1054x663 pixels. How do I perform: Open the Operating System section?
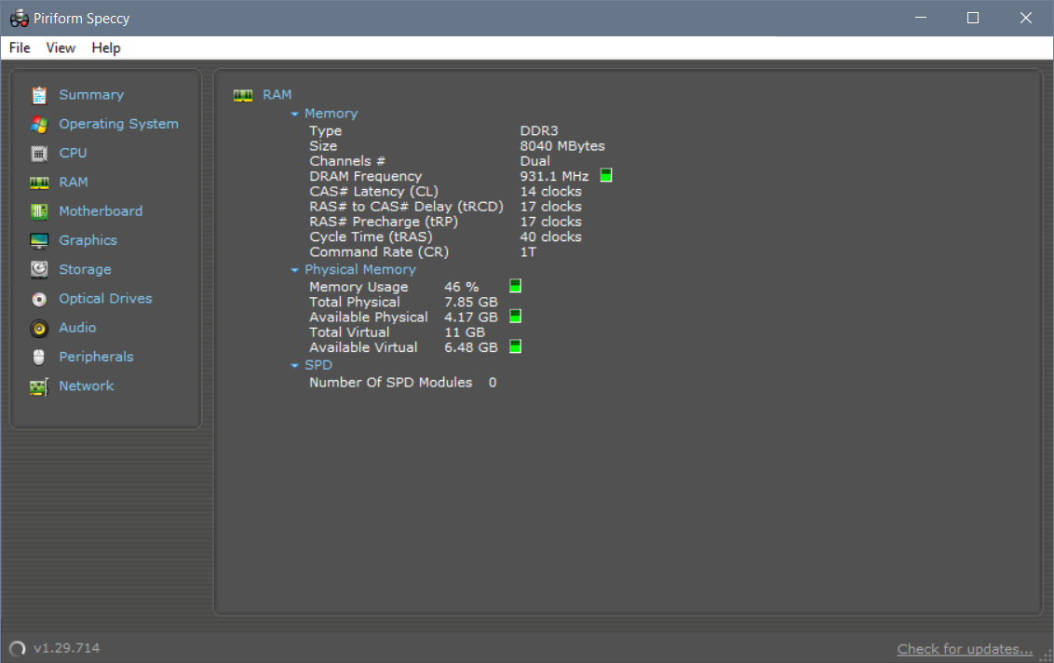point(119,124)
